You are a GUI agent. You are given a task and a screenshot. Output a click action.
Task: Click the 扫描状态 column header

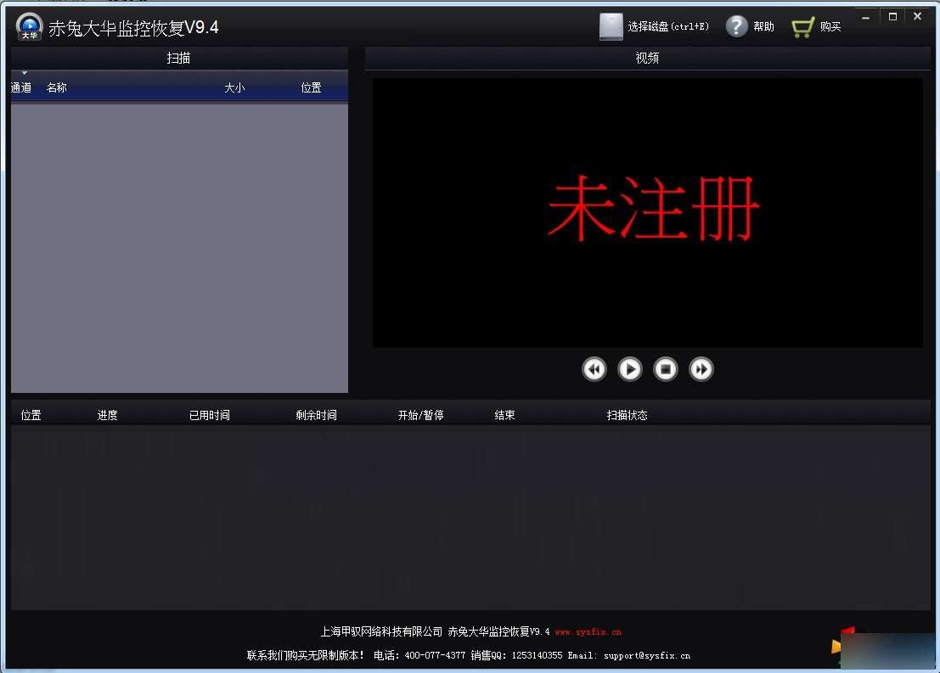[x=627, y=415]
